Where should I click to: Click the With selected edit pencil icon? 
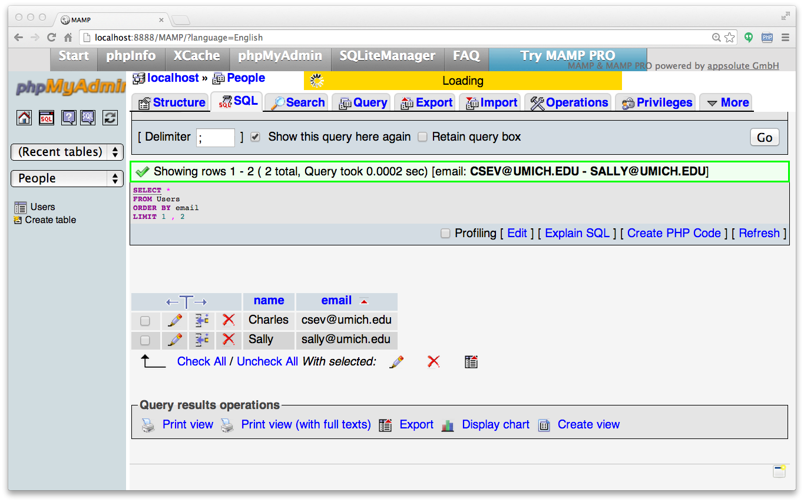click(x=397, y=362)
